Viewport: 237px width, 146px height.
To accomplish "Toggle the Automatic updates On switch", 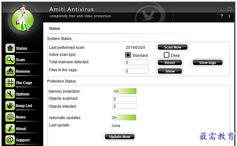I will [x=124, y=117].
